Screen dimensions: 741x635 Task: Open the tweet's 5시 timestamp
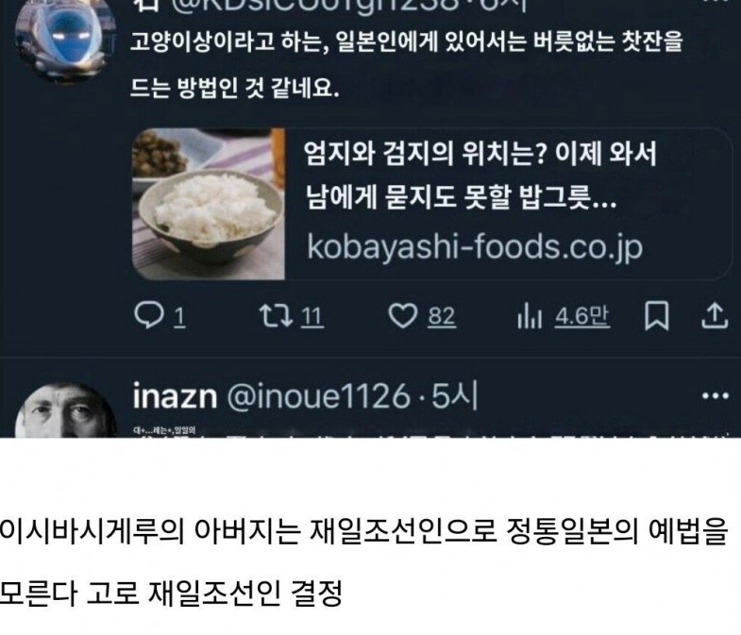tap(455, 396)
